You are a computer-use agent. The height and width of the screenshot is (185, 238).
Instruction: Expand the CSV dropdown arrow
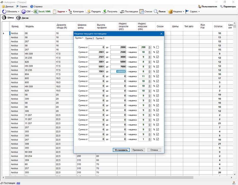coord(32,11)
